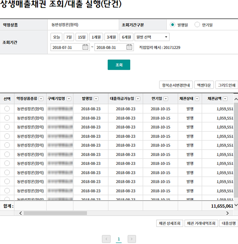Image resolution: width=238 pixels, height=244 pixels.
Task: Select the 발행일 radio option
Action: point(172,25)
